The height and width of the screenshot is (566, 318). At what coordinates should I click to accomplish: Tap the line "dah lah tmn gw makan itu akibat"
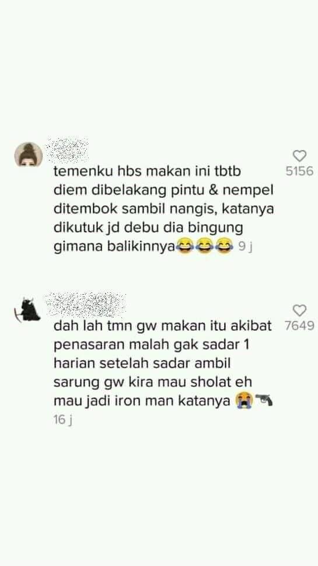[162, 326]
